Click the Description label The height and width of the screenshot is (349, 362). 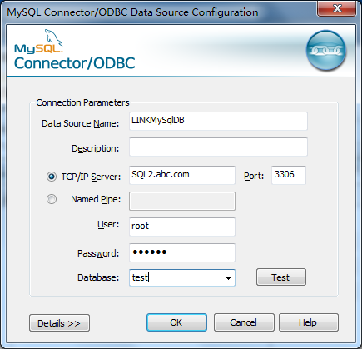tap(95, 148)
